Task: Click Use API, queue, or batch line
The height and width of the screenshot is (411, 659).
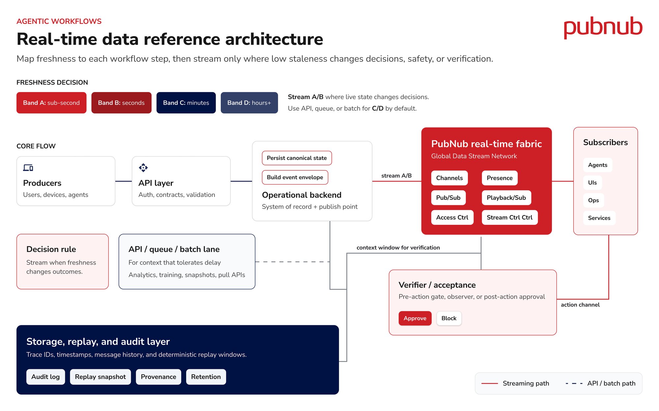Action: point(352,109)
